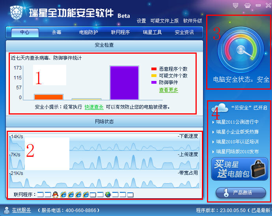Open the 在线服务 link
This screenshot has width=272, height=216.
tap(22, 210)
